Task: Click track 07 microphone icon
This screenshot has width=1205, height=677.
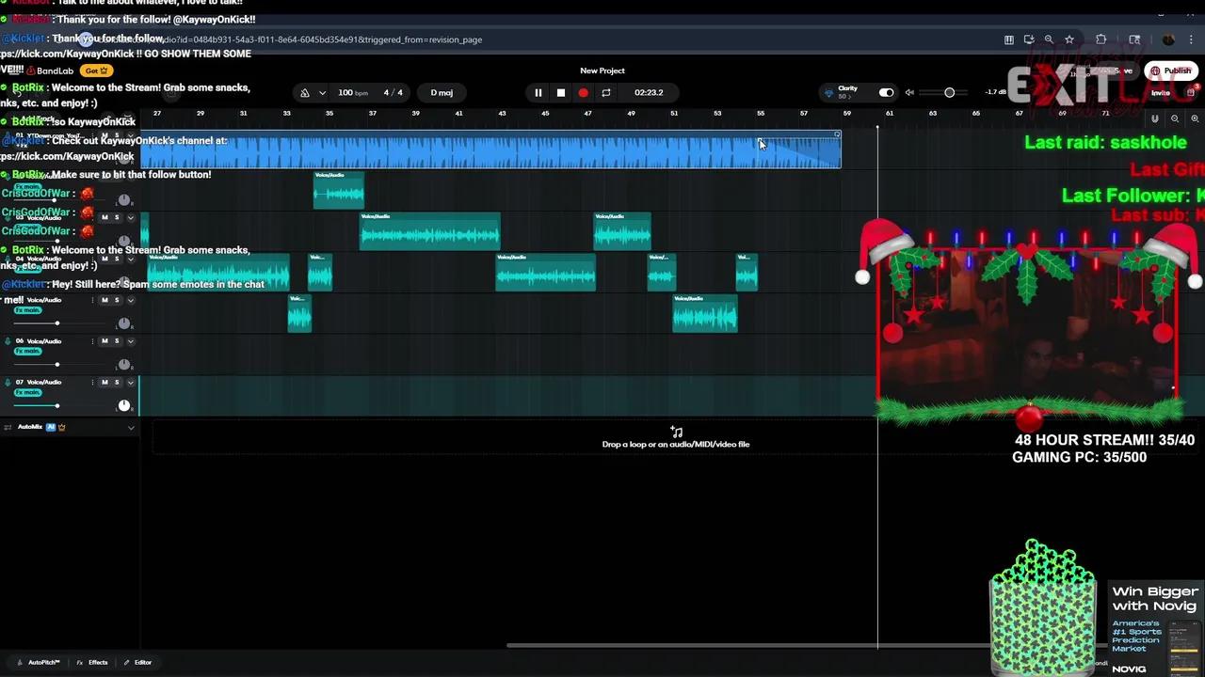Action: [x=8, y=382]
